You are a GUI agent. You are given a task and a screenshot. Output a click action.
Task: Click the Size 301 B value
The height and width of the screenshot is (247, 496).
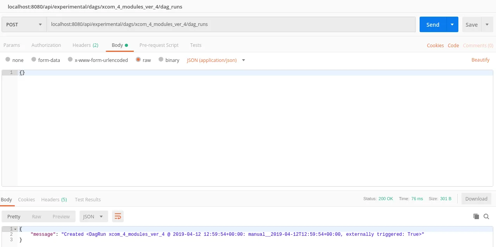446,199
